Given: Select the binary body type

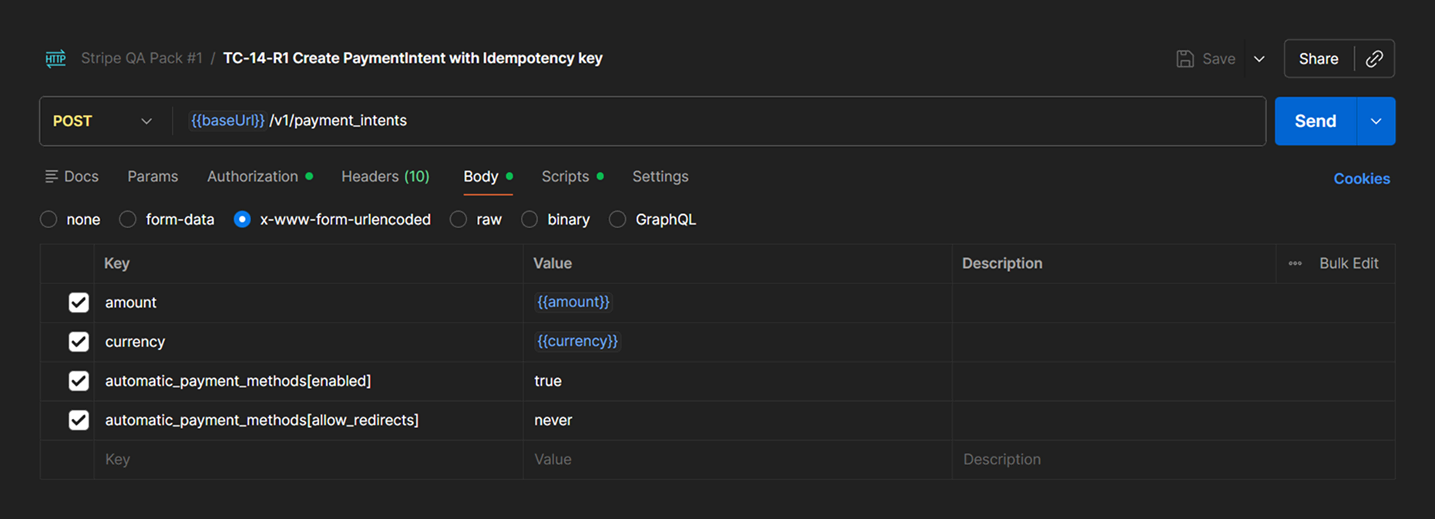Looking at the screenshot, I should click(529, 219).
